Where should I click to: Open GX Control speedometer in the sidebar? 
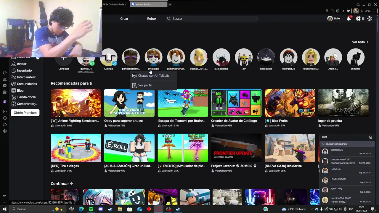[5, 73]
